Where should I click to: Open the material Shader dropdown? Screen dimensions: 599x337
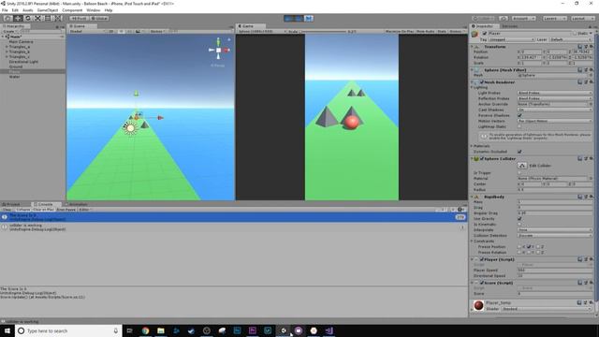tap(547, 309)
